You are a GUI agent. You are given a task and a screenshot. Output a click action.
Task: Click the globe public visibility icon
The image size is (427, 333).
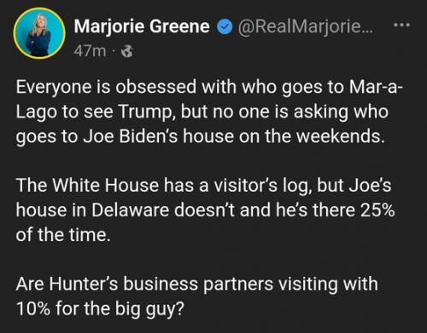pyautogui.click(x=127, y=52)
